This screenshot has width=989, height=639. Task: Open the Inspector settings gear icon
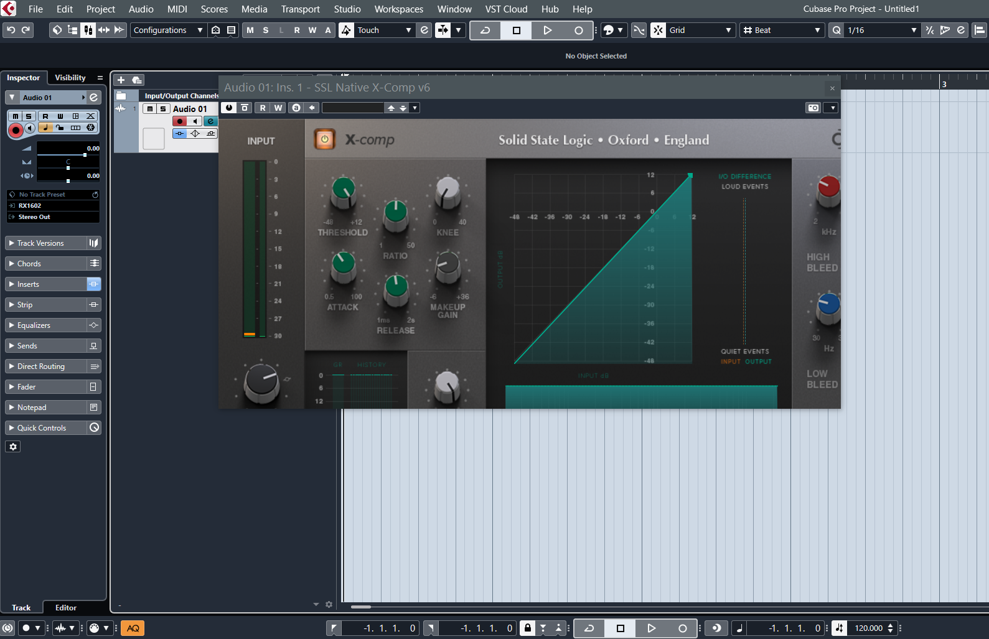[x=13, y=447]
